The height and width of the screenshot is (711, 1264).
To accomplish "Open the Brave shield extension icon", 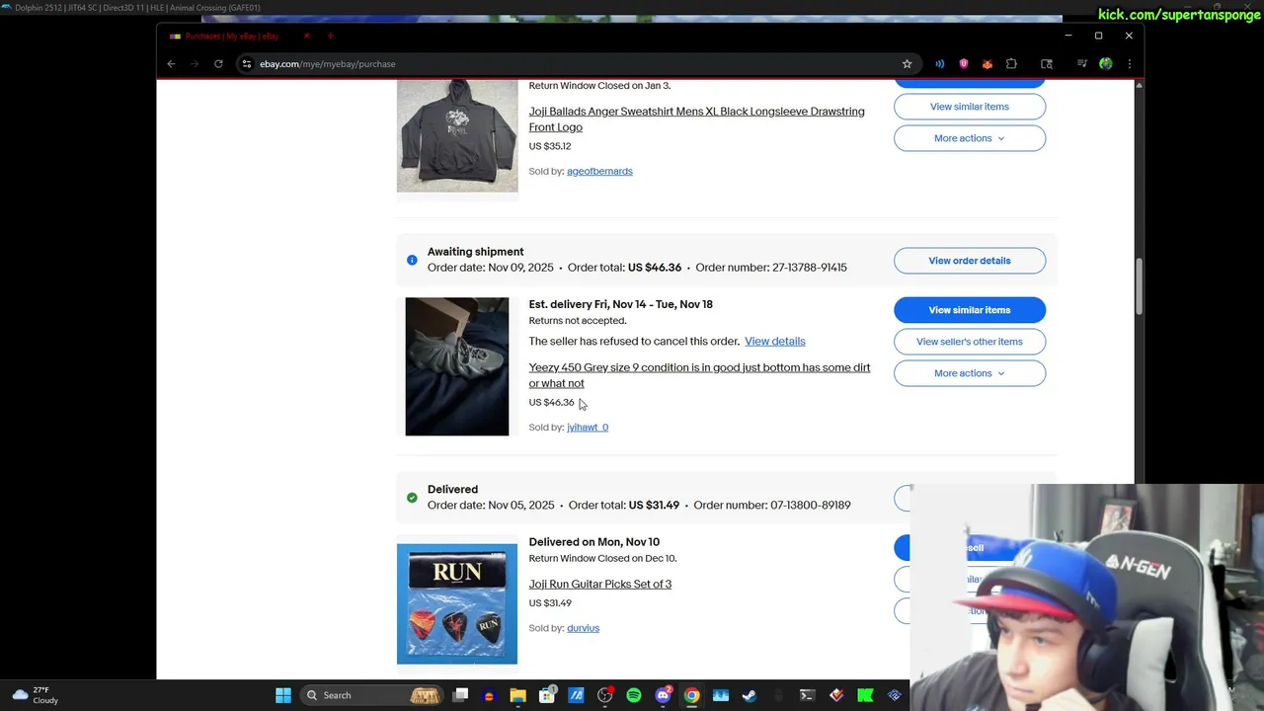I will 964,64.
